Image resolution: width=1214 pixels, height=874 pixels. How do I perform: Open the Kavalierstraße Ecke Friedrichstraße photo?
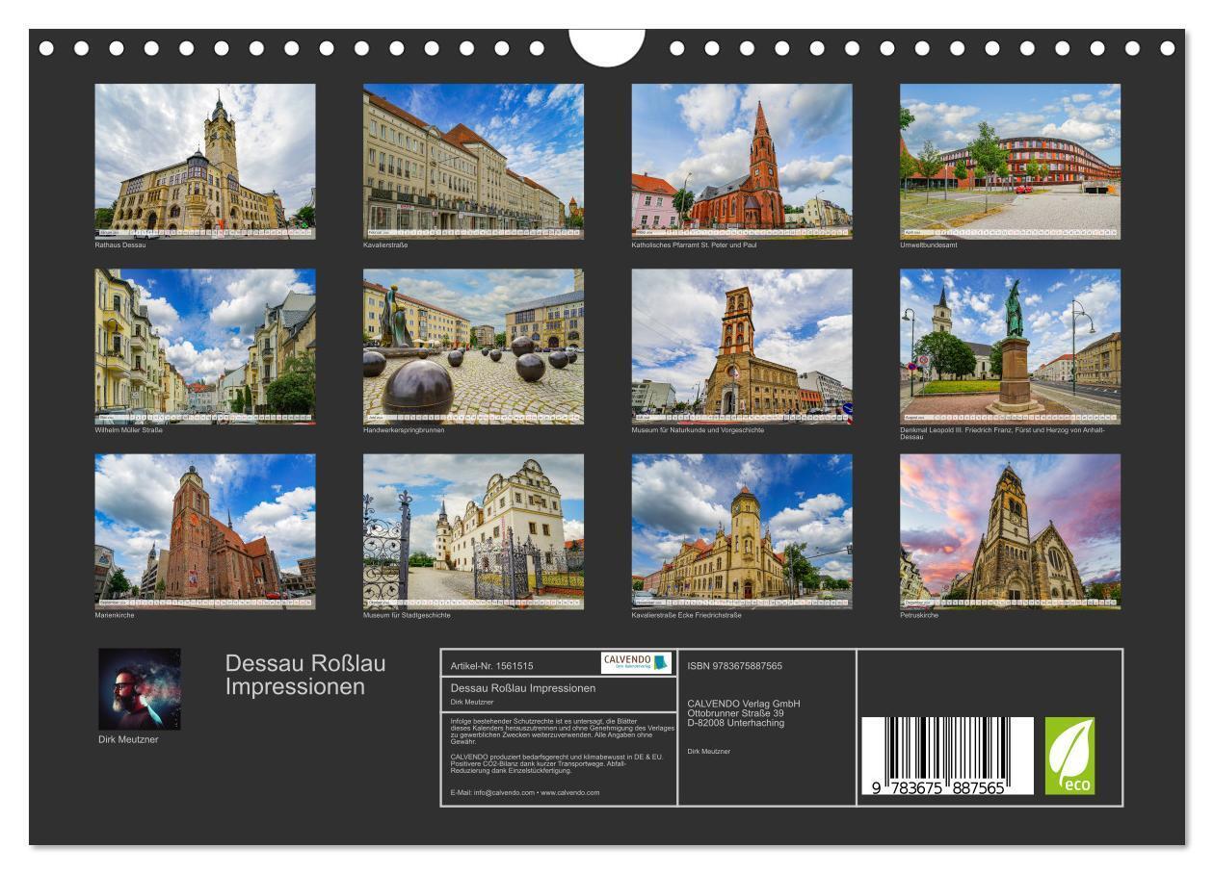[742, 531]
